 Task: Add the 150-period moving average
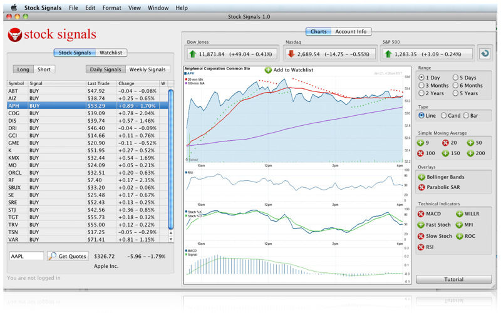pyautogui.click(x=445, y=153)
